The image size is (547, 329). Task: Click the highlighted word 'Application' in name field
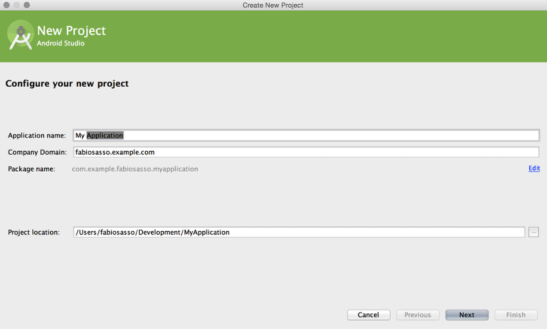click(x=105, y=135)
